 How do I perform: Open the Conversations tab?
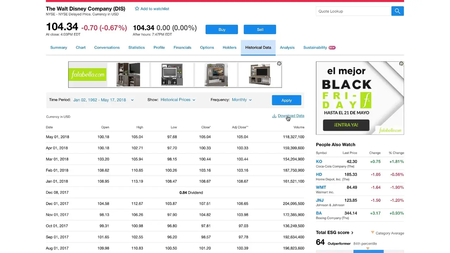click(107, 47)
